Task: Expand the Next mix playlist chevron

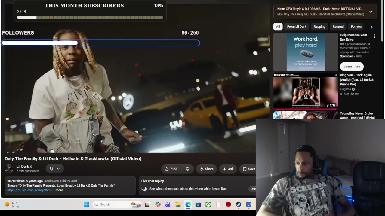Action: tap(371, 12)
